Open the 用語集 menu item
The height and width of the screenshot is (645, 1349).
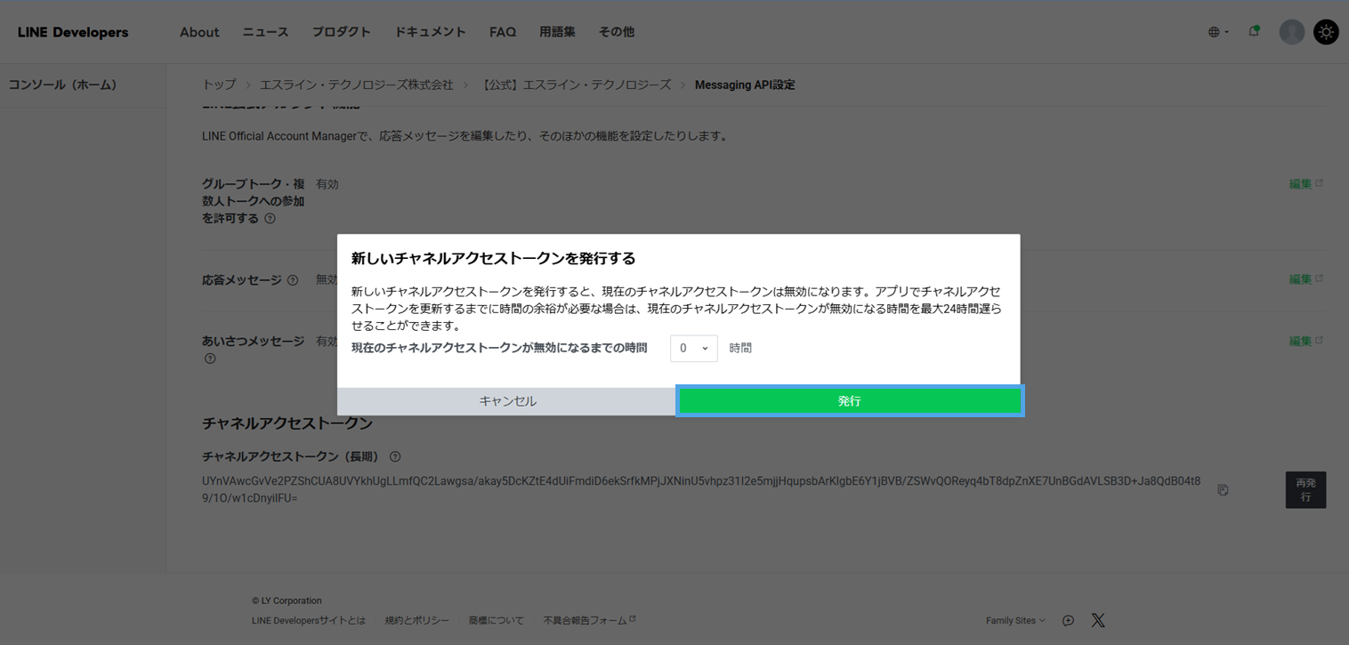coord(557,32)
